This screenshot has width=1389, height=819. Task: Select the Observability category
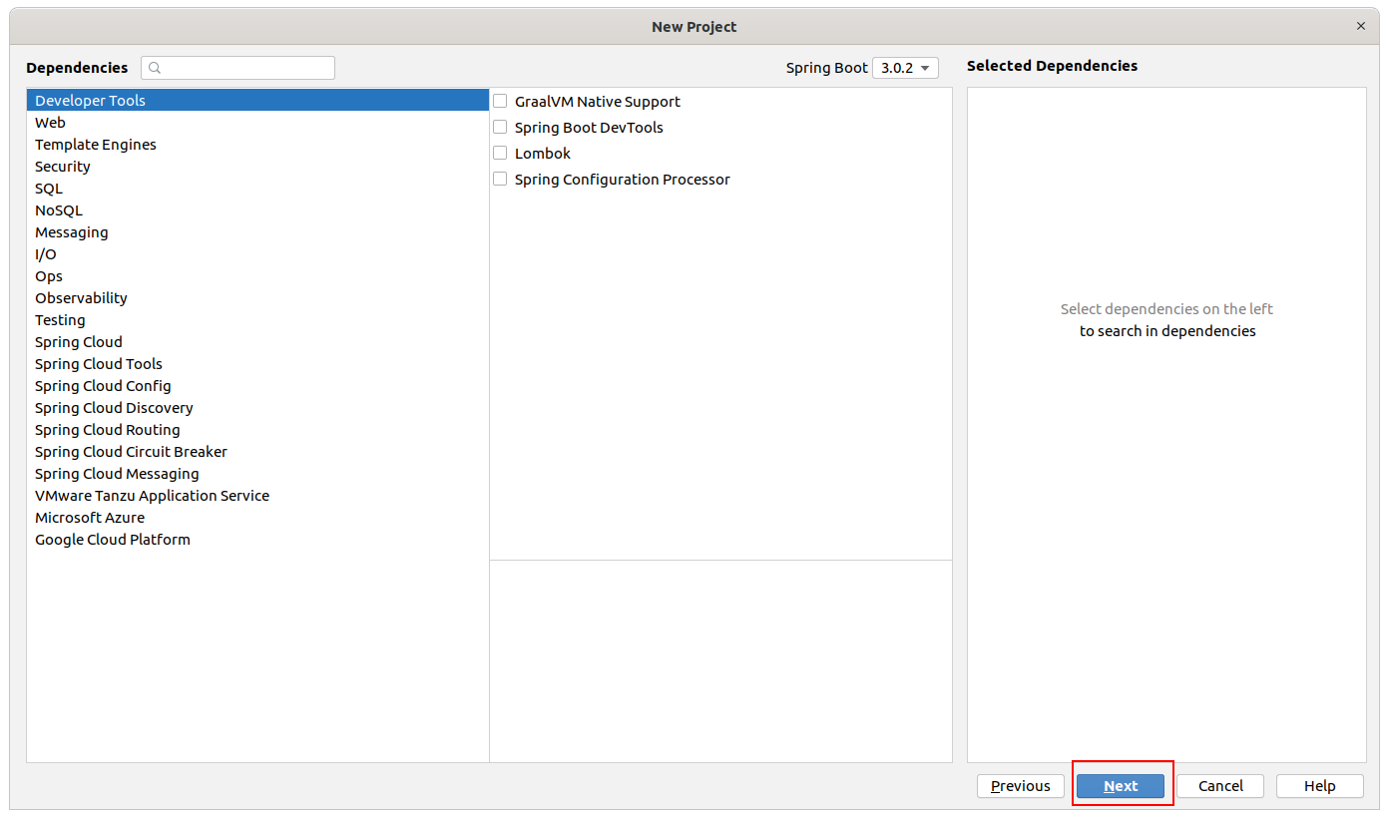81,298
